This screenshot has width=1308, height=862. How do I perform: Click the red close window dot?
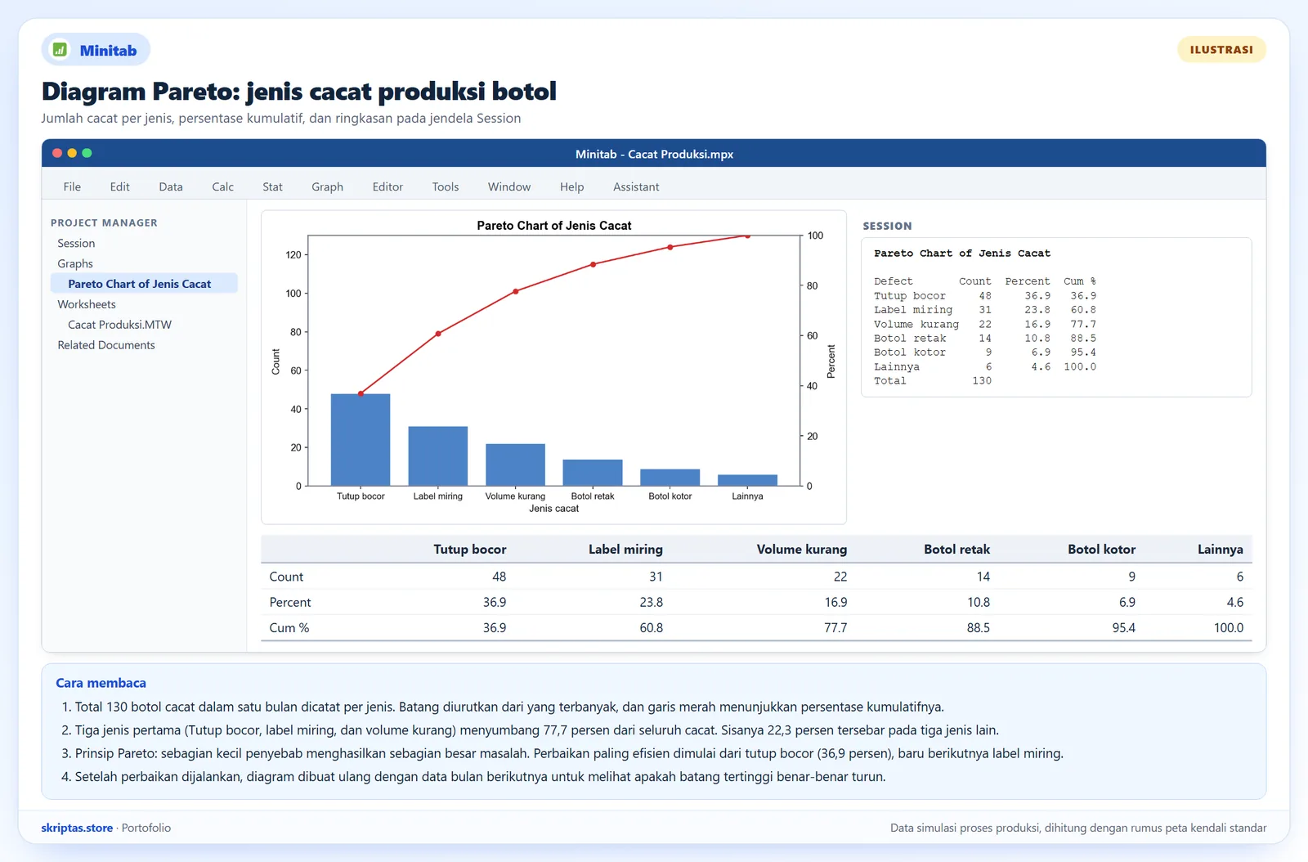[57, 153]
